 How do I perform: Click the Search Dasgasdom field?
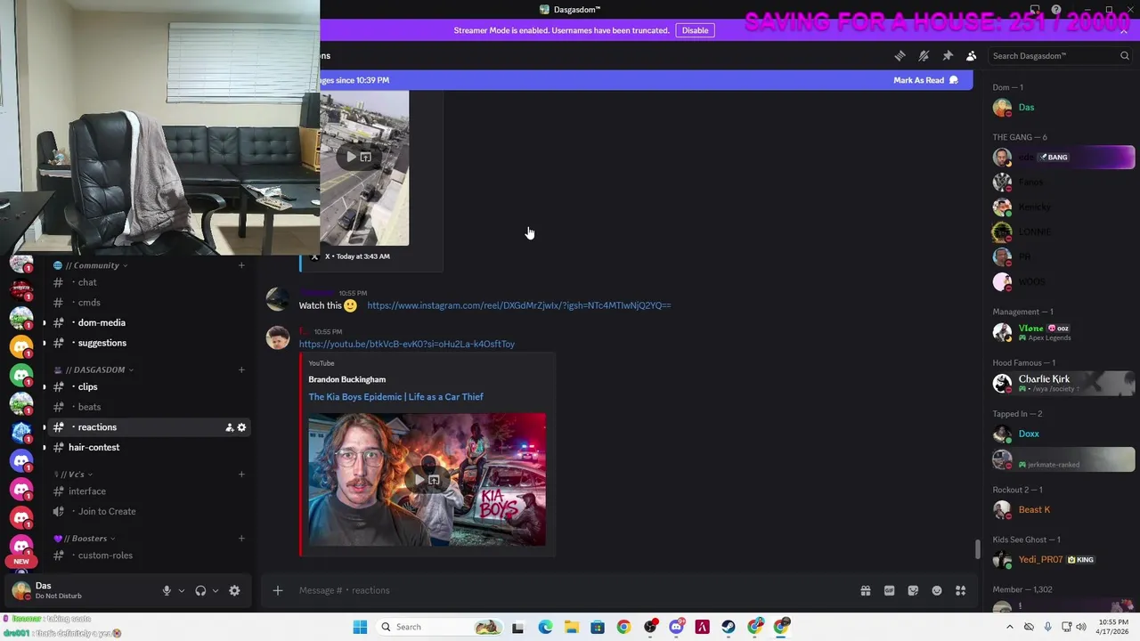1059,56
